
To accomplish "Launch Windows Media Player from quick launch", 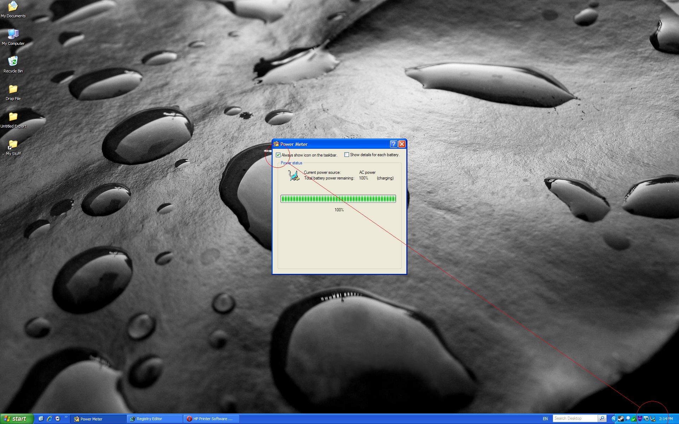I will (x=58, y=419).
